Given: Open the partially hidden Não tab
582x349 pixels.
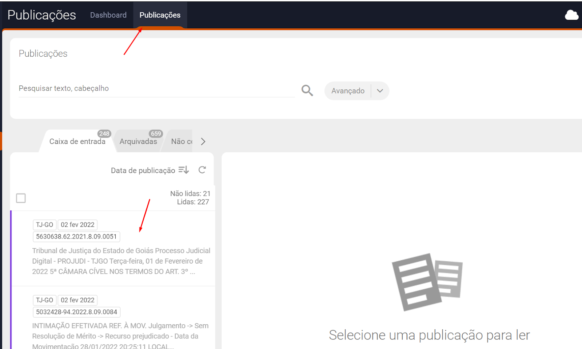Looking at the screenshot, I should (181, 141).
